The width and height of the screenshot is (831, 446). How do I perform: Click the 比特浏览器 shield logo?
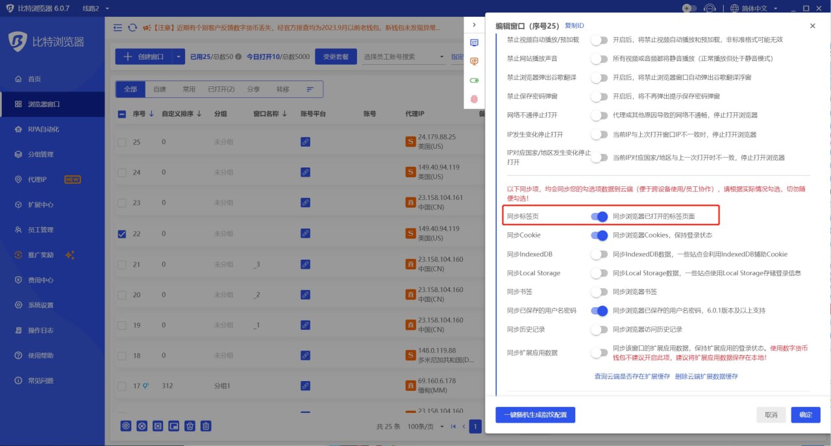click(x=18, y=42)
